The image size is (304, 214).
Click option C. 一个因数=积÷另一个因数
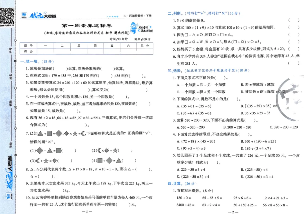tap(201, 92)
